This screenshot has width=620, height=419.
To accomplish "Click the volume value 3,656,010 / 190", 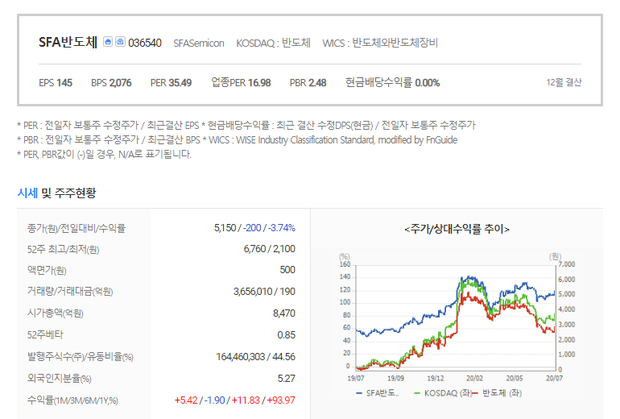I will 265,292.
